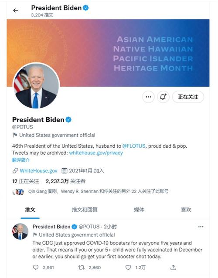The image size is (218, 278).
Task: View the 2,237.3万 关注者 followers list
Action: 65,181
